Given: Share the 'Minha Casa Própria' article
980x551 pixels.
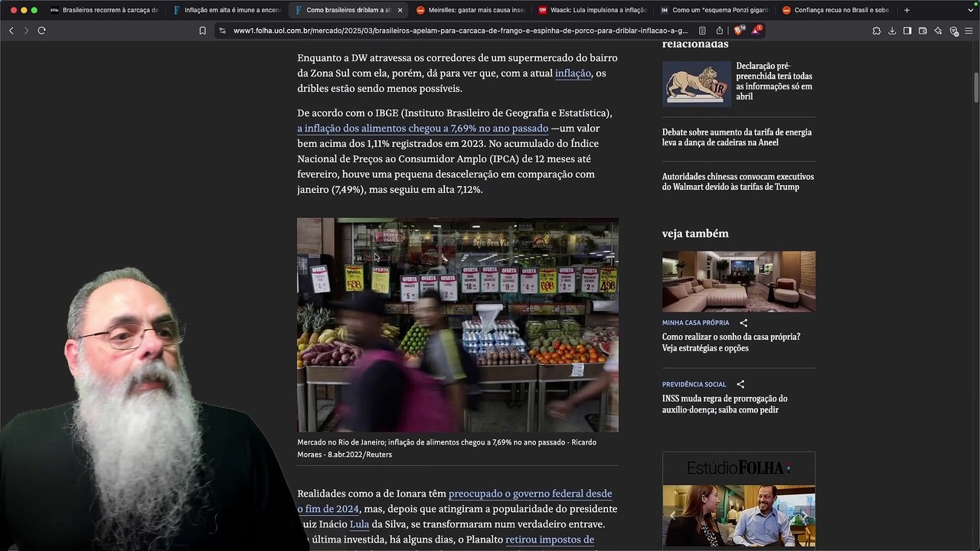Looking at the screenshot, I should [x=743, y=323].
